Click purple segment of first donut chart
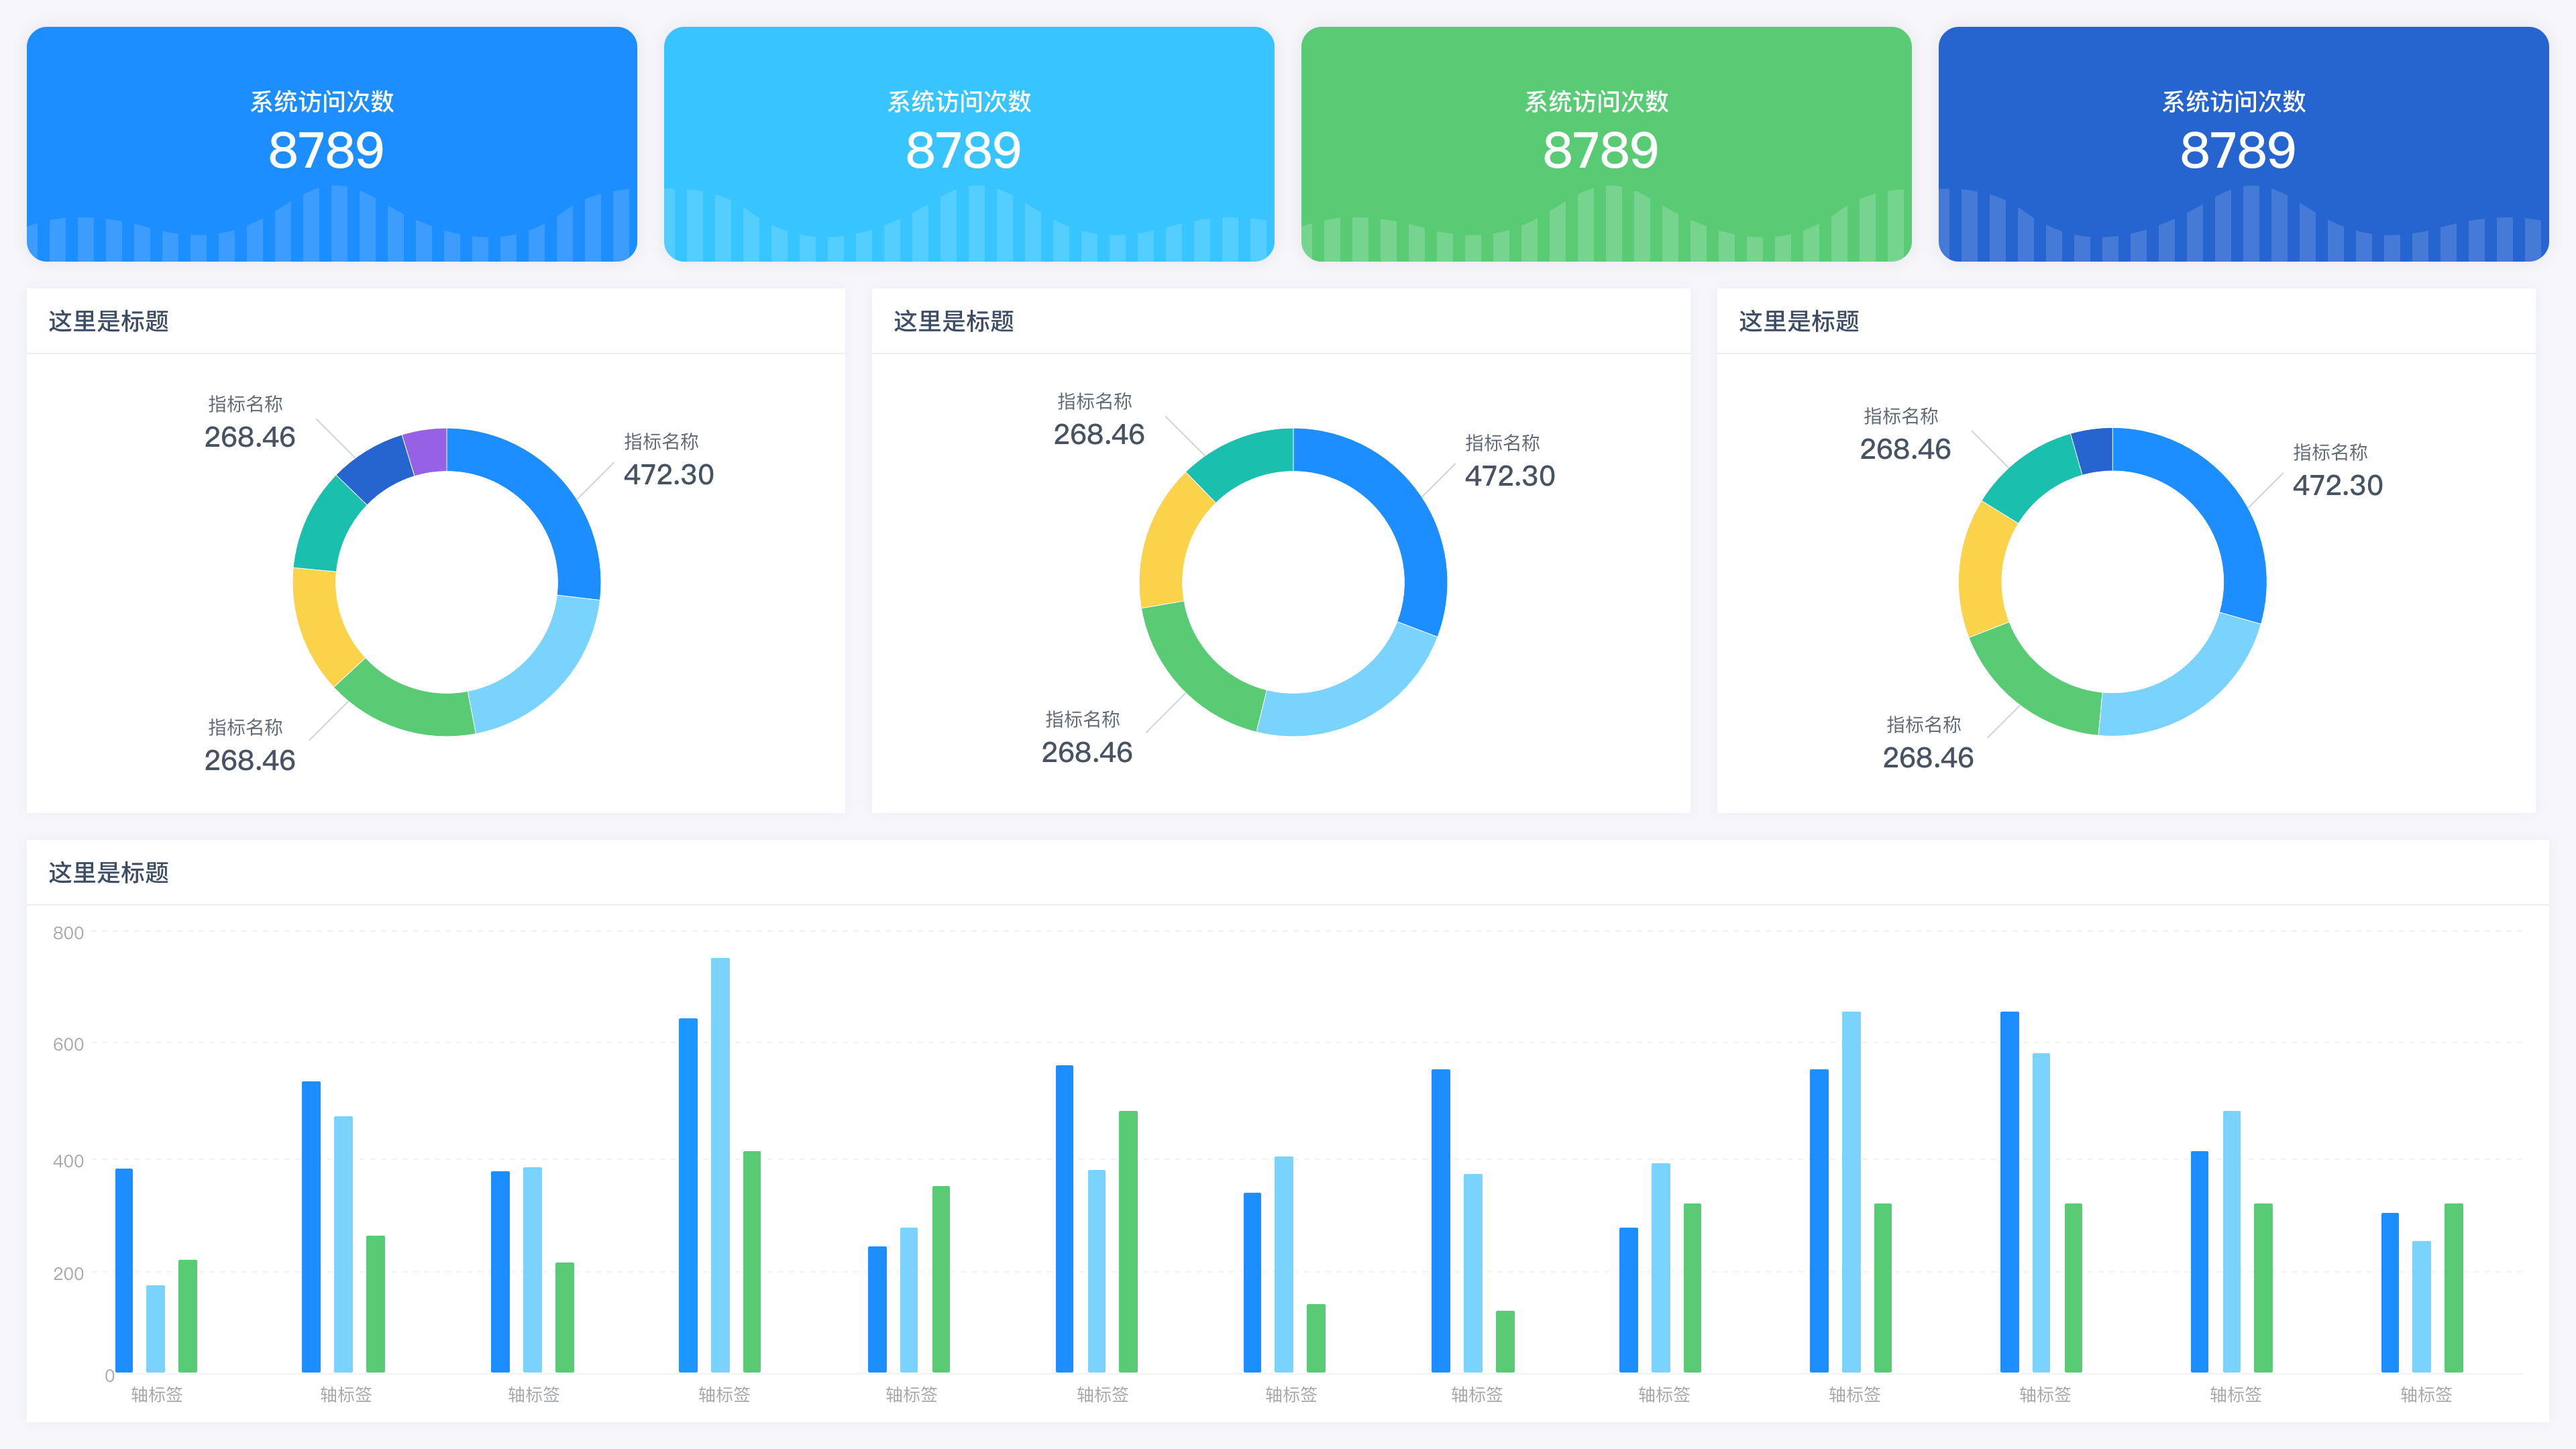 coord(427,451)
